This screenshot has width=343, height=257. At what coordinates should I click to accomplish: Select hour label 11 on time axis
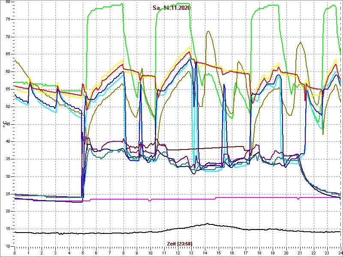pyautogui.click(x=164, y=253)
